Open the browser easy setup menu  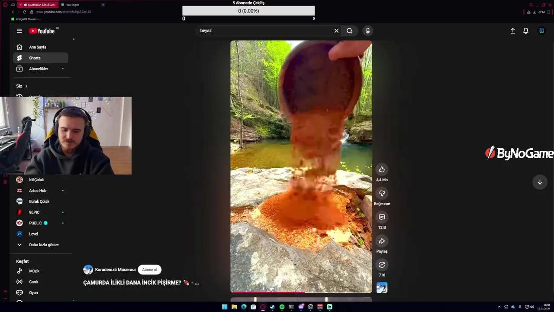click(x=549, y=12)
